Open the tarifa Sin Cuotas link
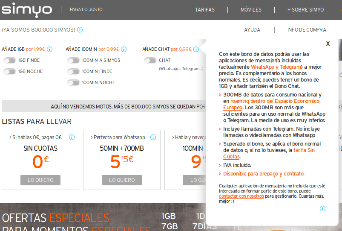The image size is (342, 231). pos(269,153)
